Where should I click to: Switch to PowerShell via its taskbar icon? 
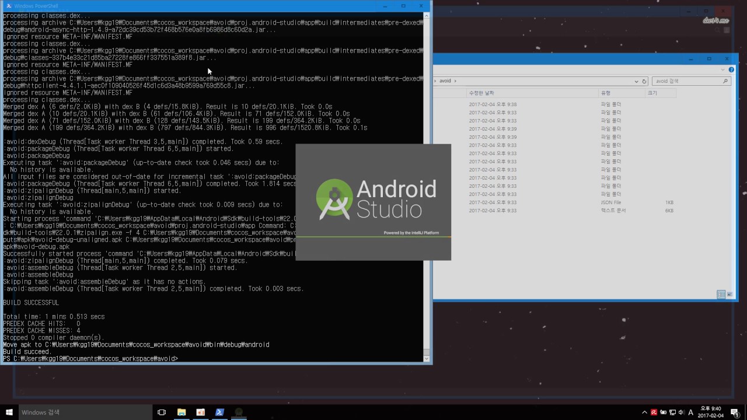[x=219, y=412]
